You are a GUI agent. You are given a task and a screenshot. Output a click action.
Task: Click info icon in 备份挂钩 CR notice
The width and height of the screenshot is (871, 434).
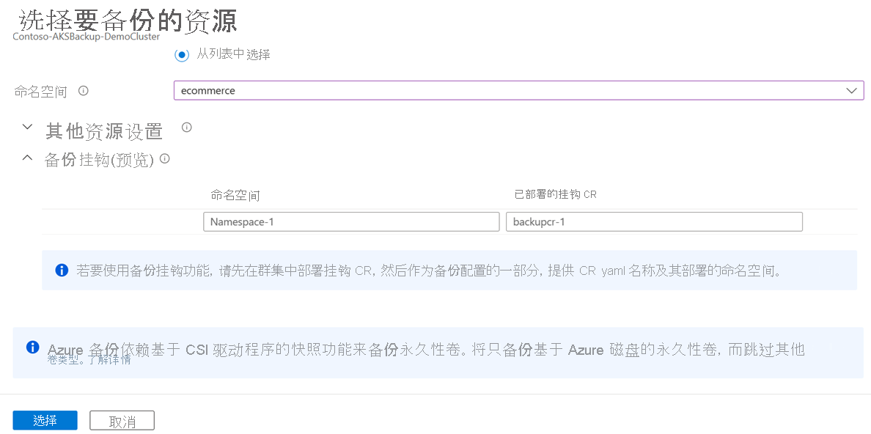click(x=62, y=271)
